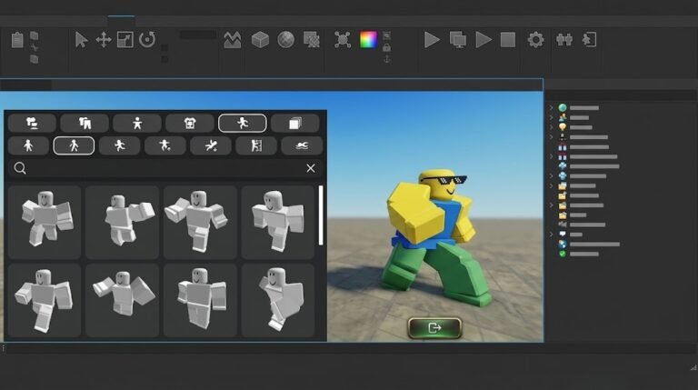Open the overlapping monitors device icon
This screenshot has height=390, width=698.
(458, 40)
